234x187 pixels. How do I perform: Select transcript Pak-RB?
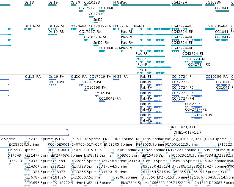coord(142,59)
